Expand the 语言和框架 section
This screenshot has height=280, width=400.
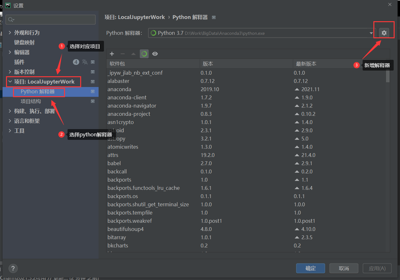pyautogui.click(x=10, y=121)
